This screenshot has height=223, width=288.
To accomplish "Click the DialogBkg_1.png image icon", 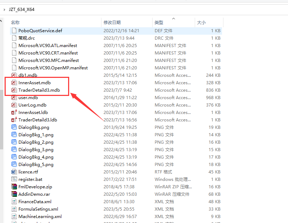I will coord(14,135).
